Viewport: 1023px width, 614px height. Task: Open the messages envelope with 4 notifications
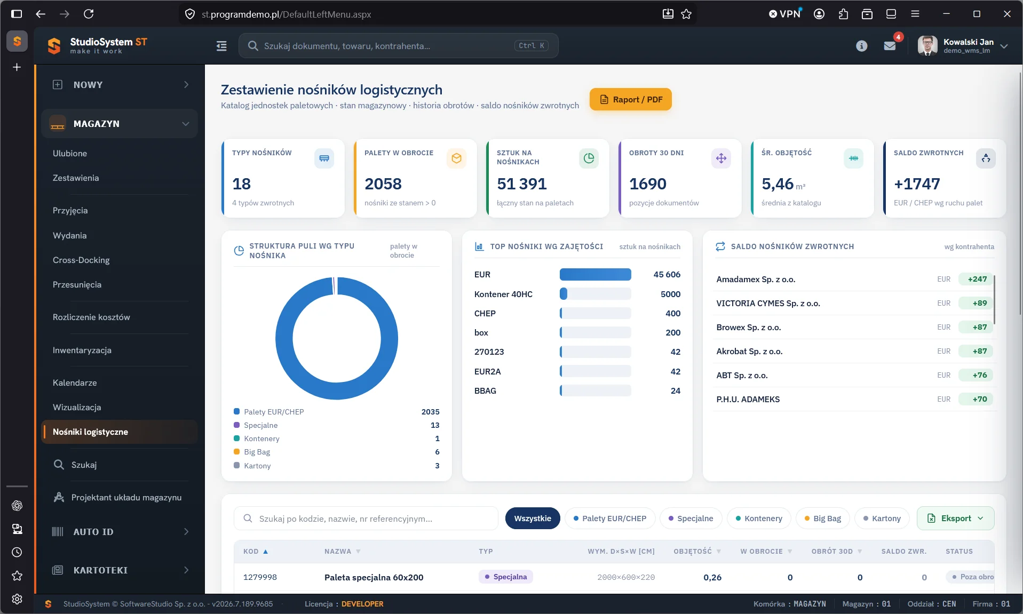point(890,46)
